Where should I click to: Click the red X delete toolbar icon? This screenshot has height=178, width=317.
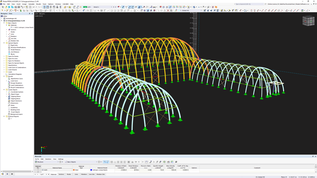click(168, 10)
